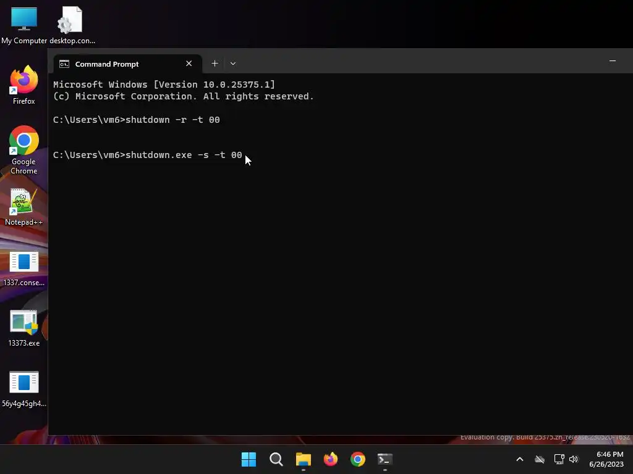Click the '(c) Microsoft Corporation. All rights reserved.' line
This screenshot has width=633, height=474.
183,96
